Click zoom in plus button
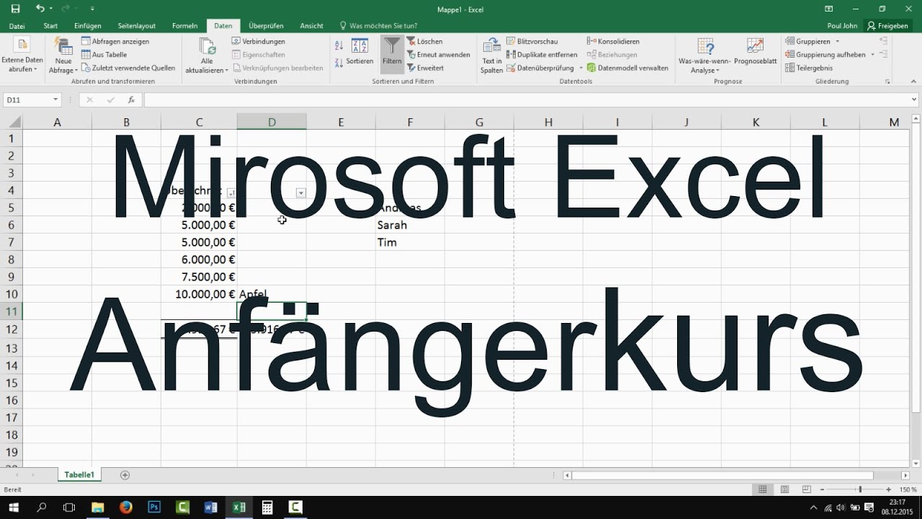Image resolution: width=922 pixels, height=519 pixels. pos(890,489)
